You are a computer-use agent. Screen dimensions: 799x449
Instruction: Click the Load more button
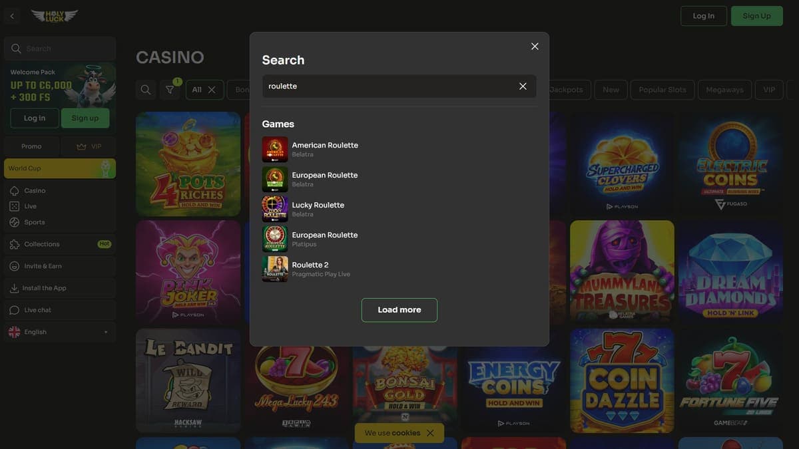tap(400, 310)
